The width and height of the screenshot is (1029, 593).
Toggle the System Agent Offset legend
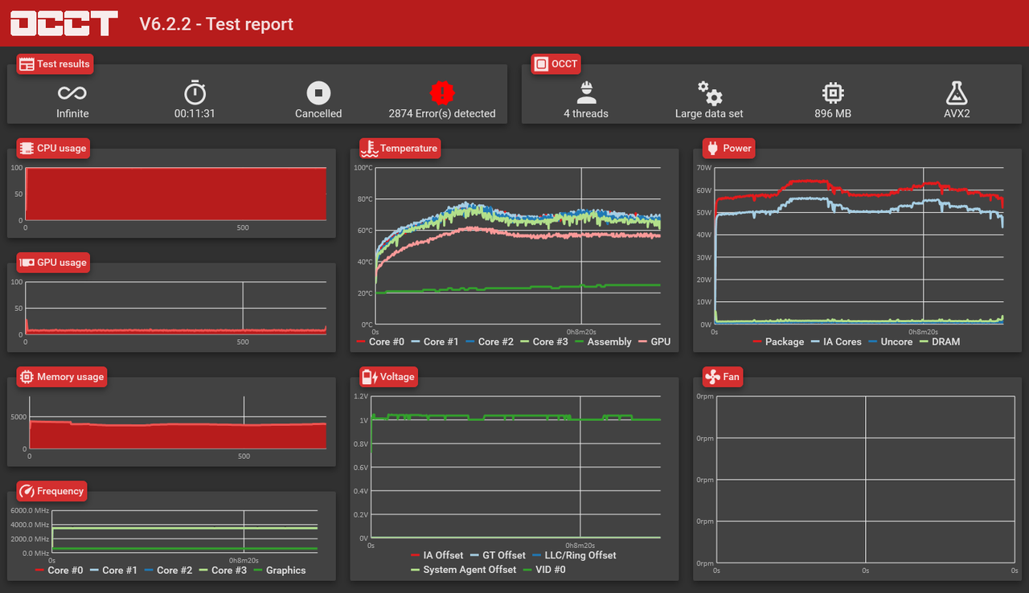(x=463, y=570)
